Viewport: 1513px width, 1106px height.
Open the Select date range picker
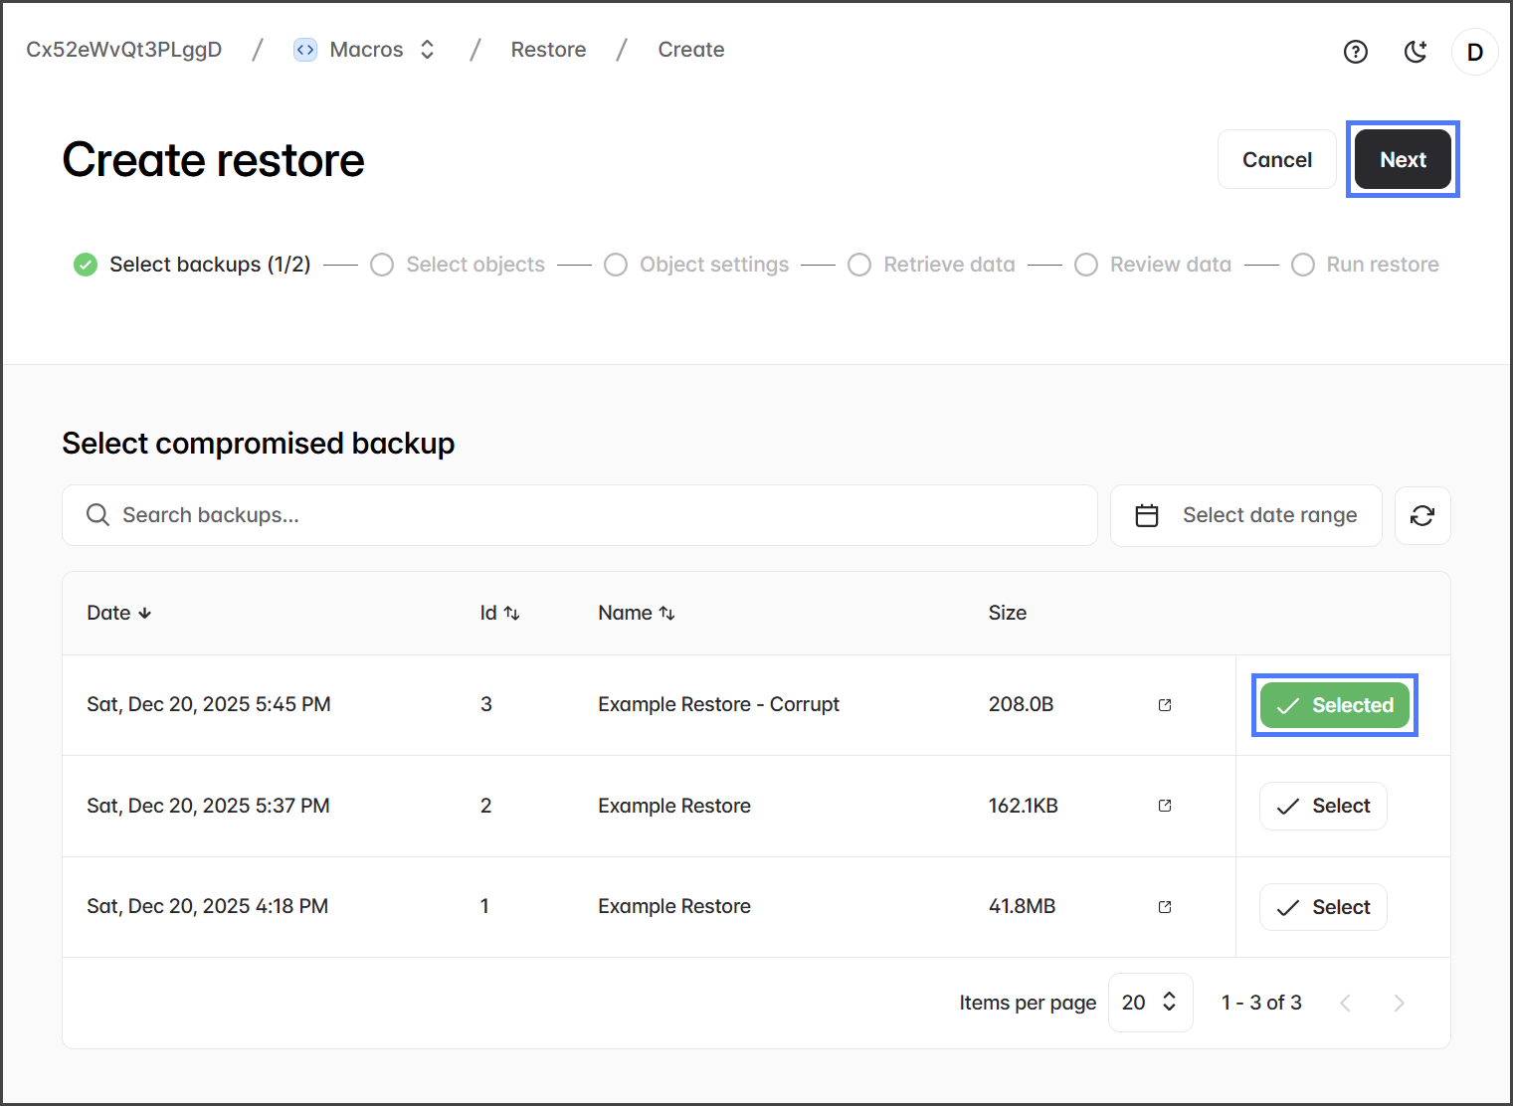pos(1245,515)
